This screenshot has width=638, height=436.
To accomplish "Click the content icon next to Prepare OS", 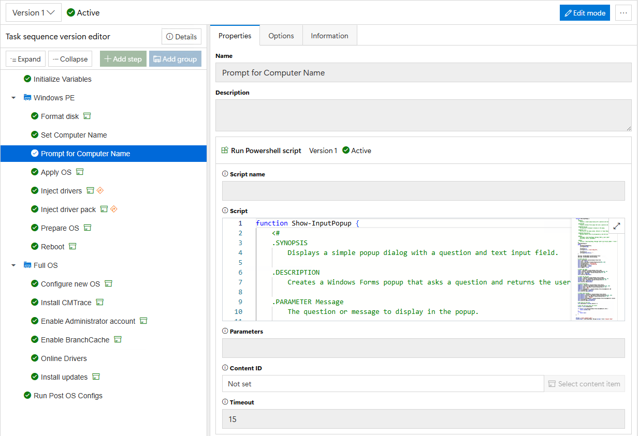I will point(88,228).
